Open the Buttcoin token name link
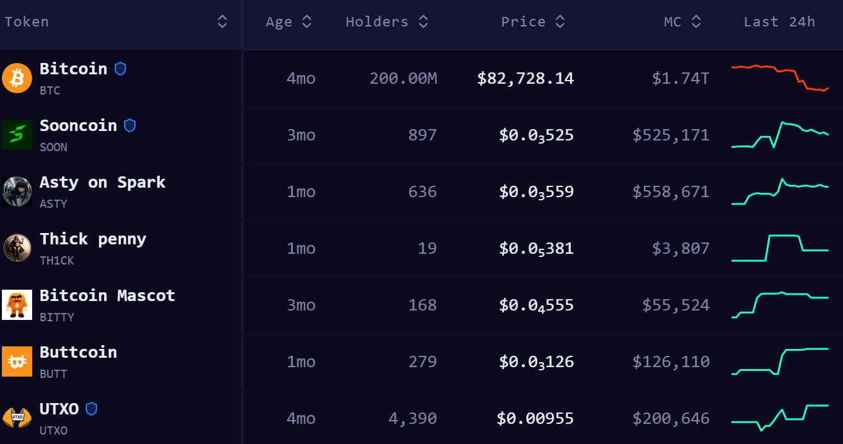 [x=78, y=352]
